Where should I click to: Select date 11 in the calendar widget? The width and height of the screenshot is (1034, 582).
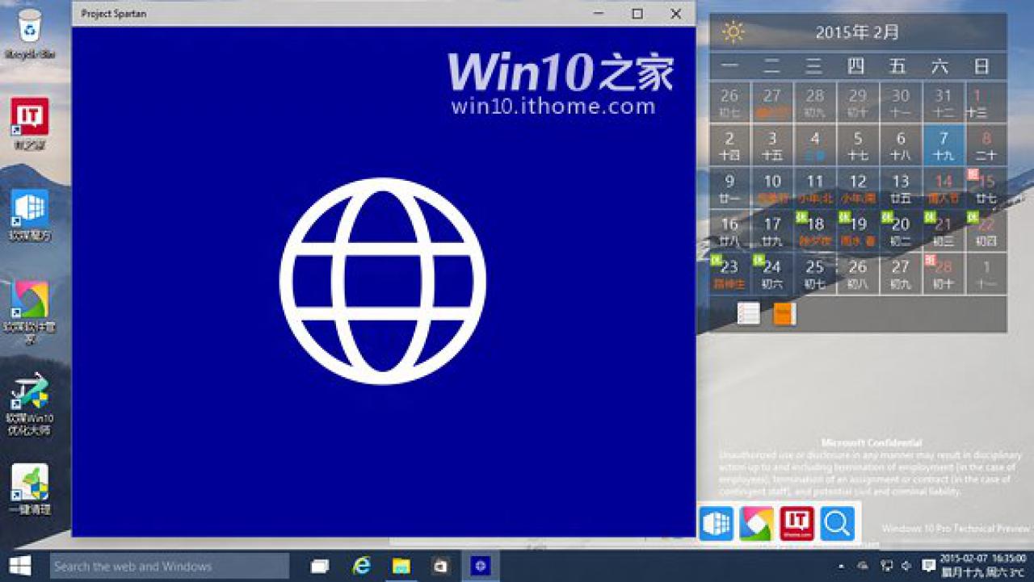[x=815, y=188]
